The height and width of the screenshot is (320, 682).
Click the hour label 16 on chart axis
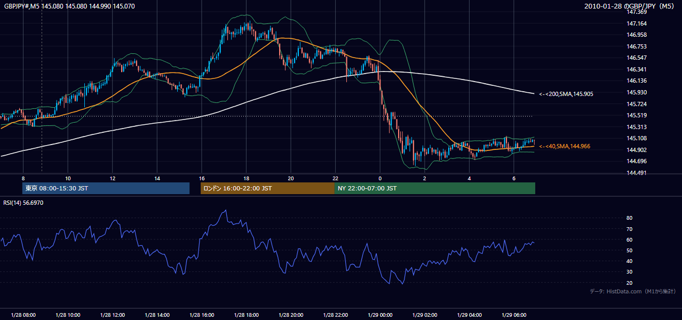(201, 178)
